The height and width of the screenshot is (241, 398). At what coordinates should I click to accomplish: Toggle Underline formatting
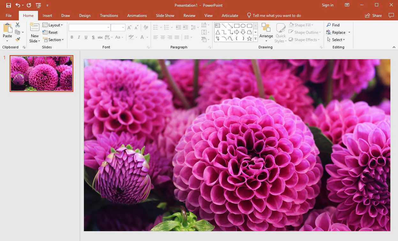(x=86, y=37)
